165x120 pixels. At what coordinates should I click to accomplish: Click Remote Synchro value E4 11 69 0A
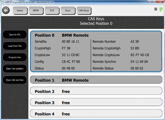pyautogui.click(x=139, y=62)
